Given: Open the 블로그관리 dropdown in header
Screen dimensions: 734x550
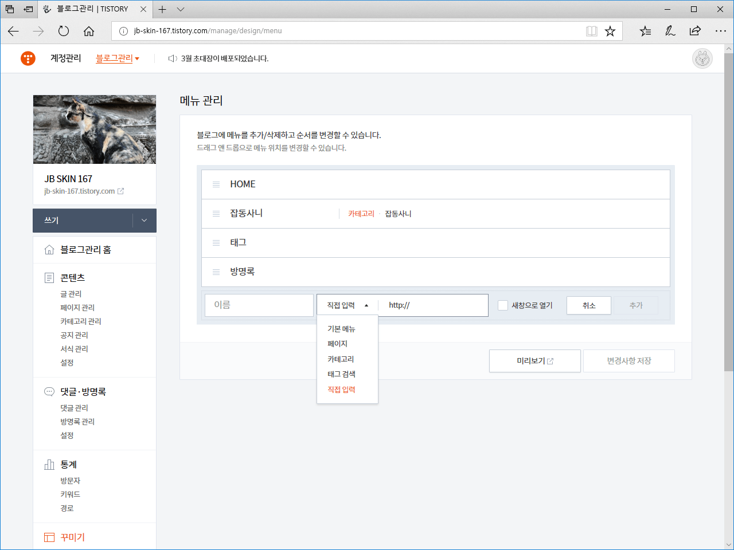Looking at the screenshot, I should pyautogui.click(x=118, y=58).
